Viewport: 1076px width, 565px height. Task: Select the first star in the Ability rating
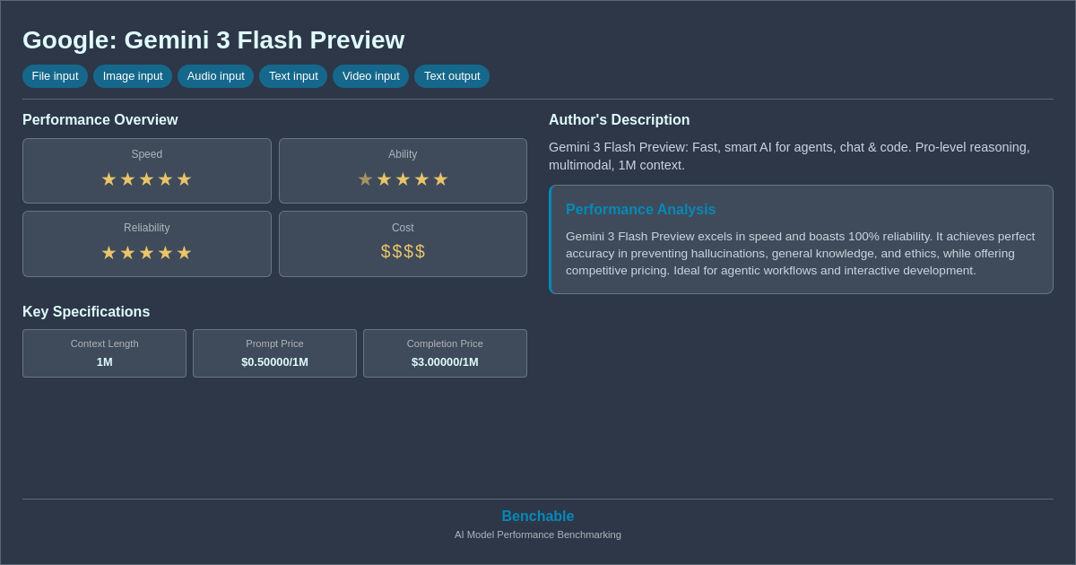(x=365, y=179)
